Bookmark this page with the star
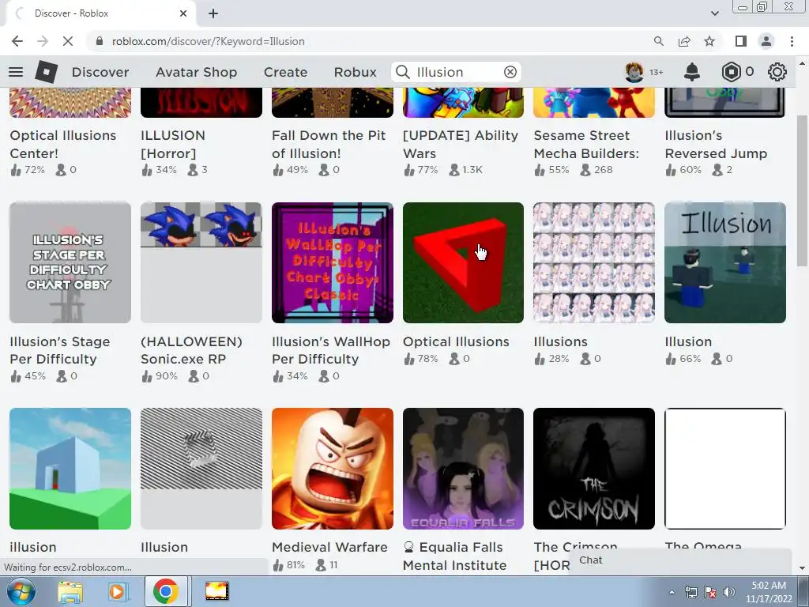 coord(709,41)
